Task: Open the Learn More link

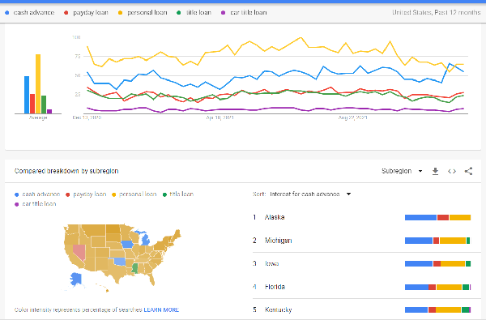Action: pos(161,309)
